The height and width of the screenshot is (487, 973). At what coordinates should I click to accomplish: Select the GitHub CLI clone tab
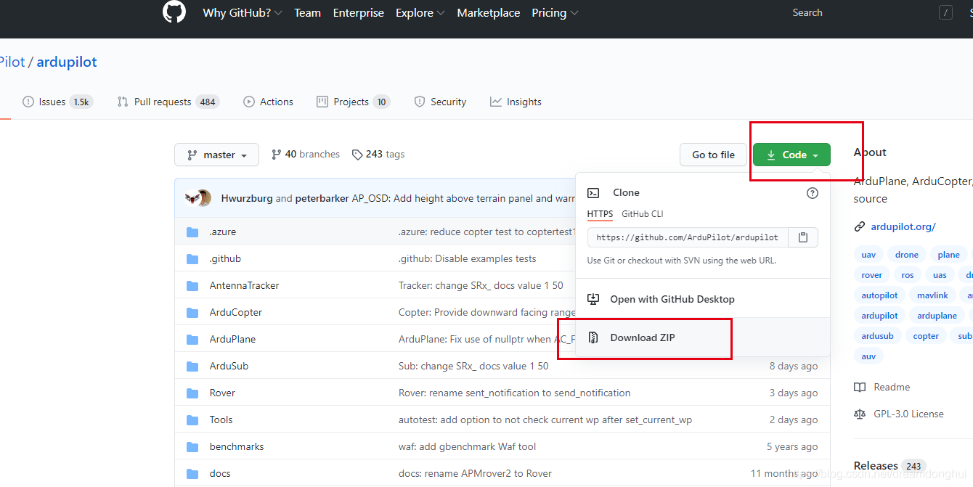[643, 214]
